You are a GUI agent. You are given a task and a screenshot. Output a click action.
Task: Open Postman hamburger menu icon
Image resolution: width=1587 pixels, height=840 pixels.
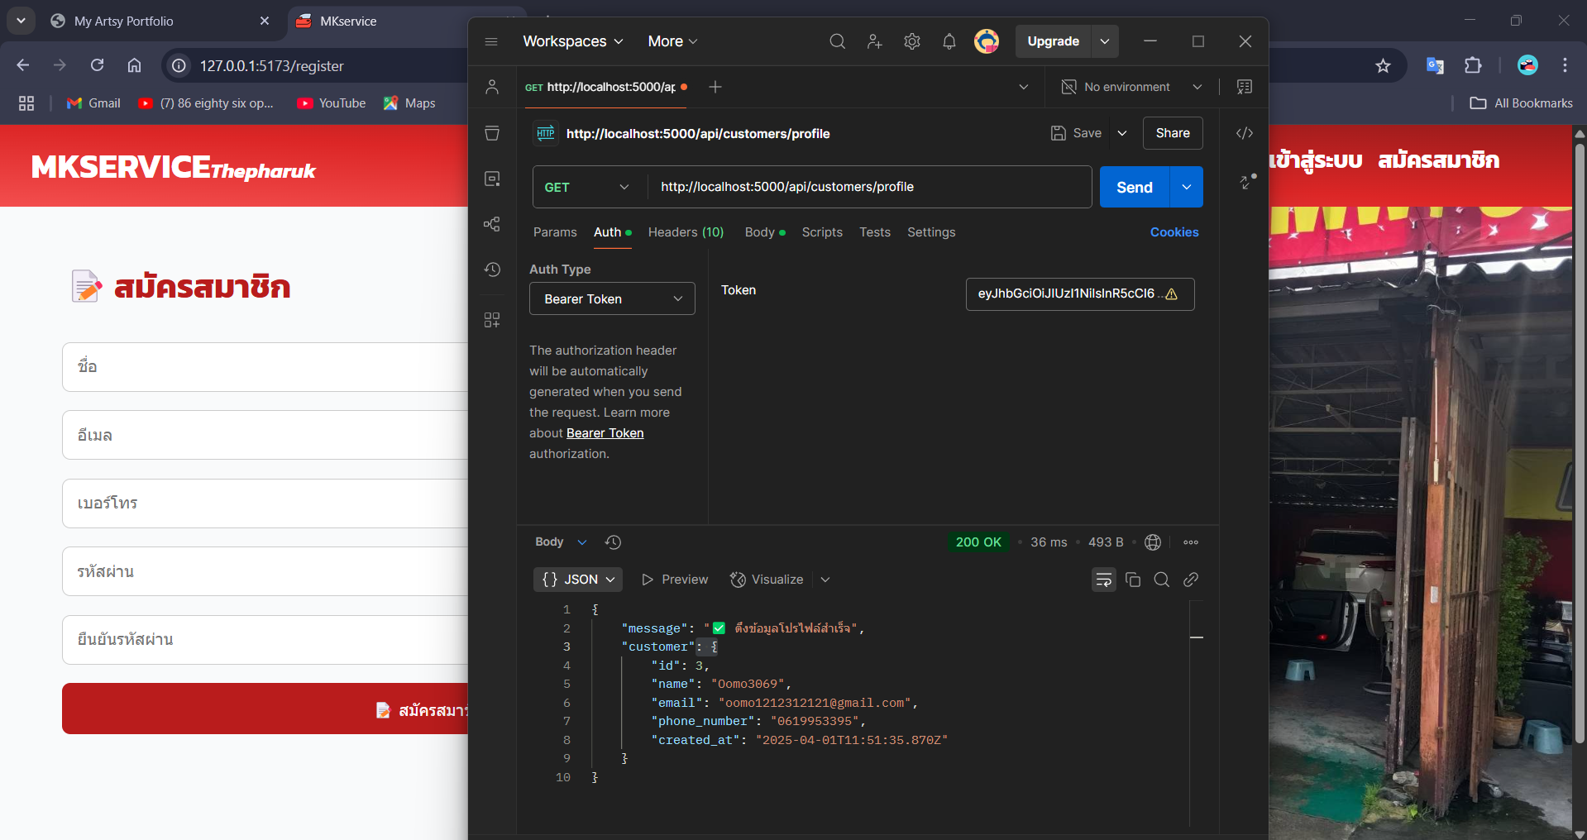click(491, 41)
